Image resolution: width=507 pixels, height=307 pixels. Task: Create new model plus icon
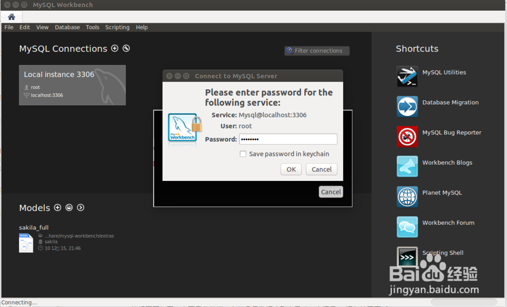[58, 208]
